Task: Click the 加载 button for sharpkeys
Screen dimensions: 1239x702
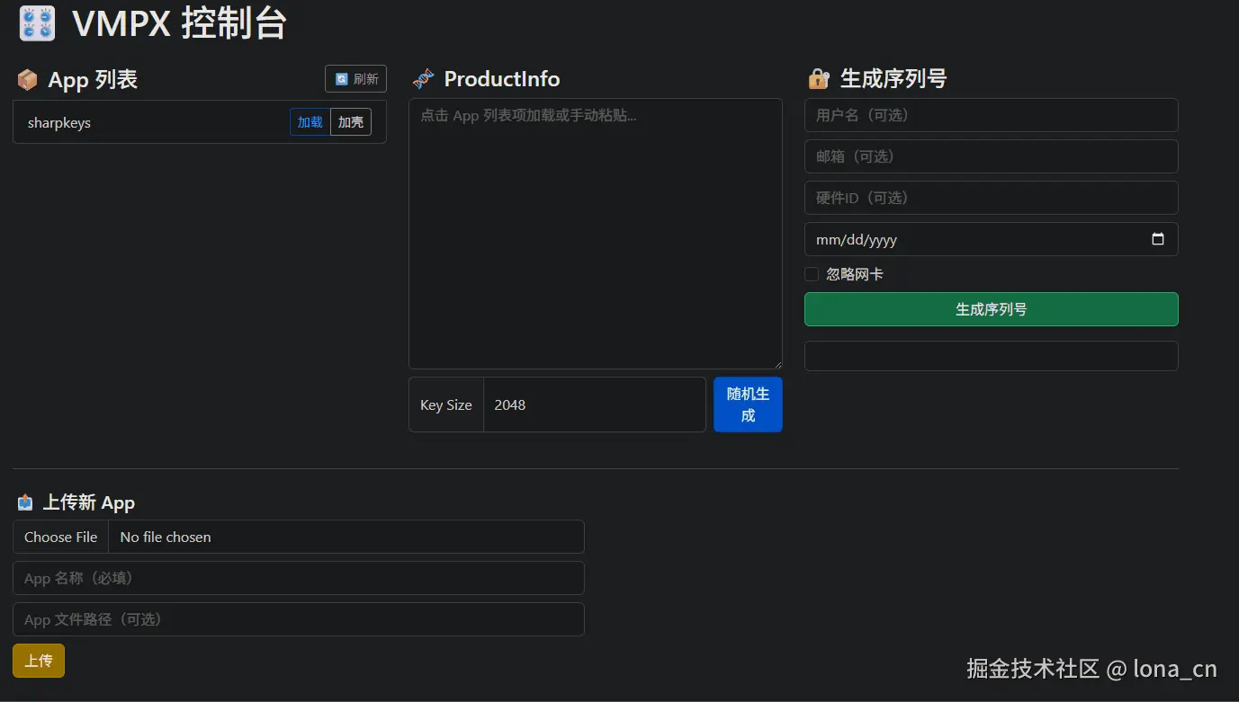Action: 310,122
